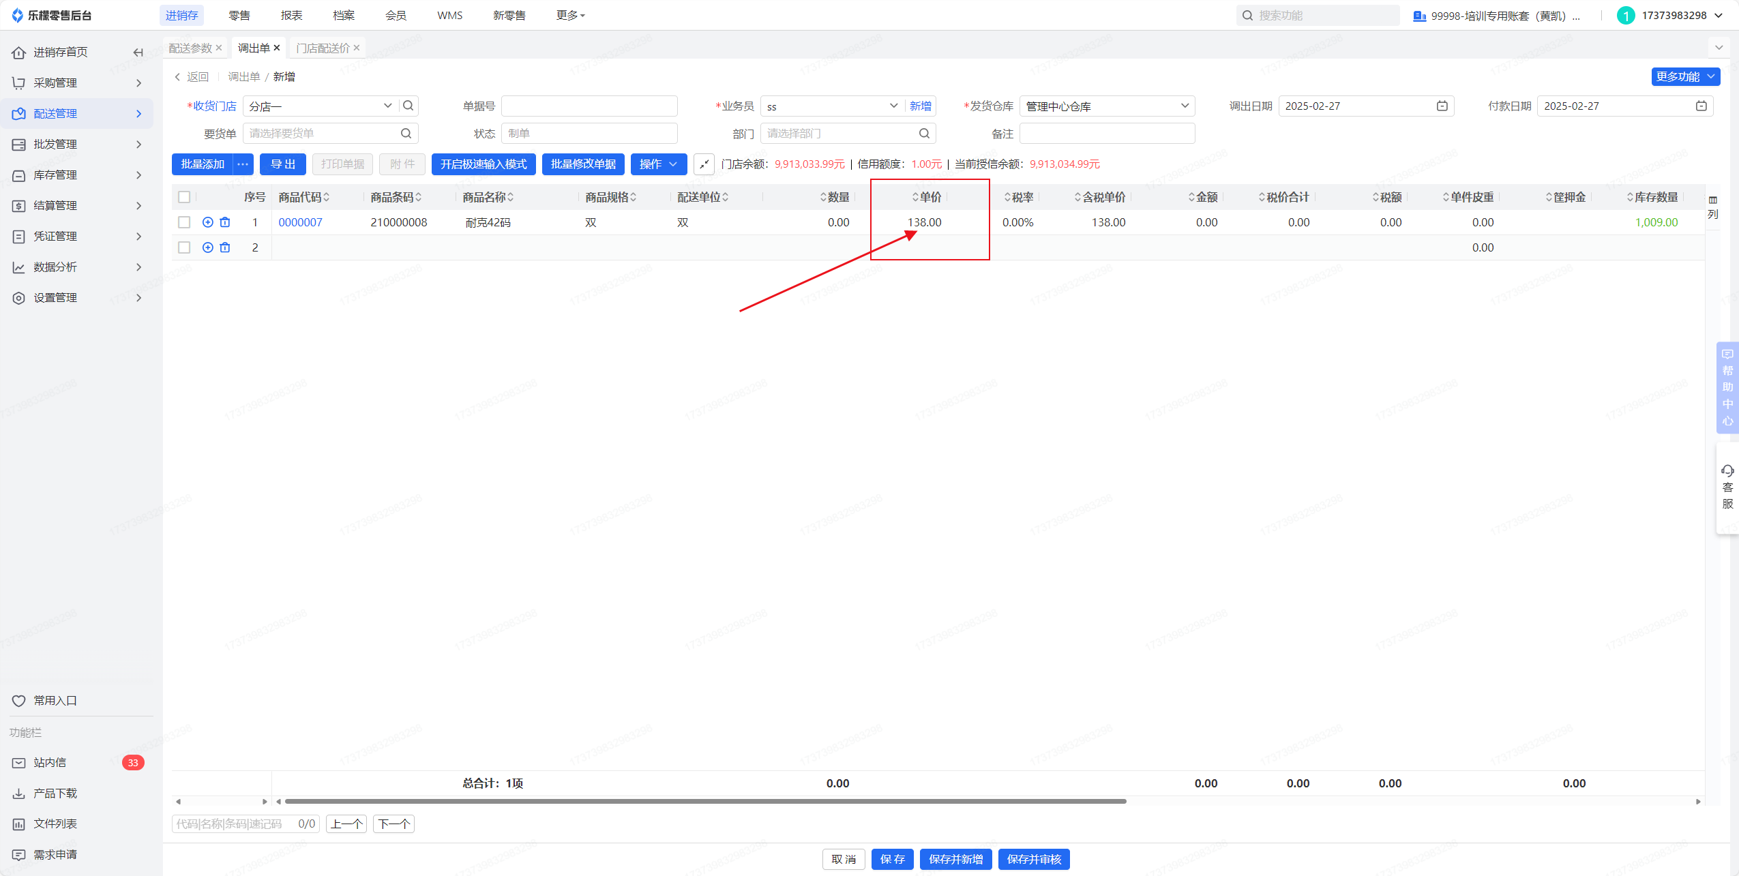Collapse the left sidebar menu
The image size is (1739, 876).
pyautogui.click(x=138, y=52)
